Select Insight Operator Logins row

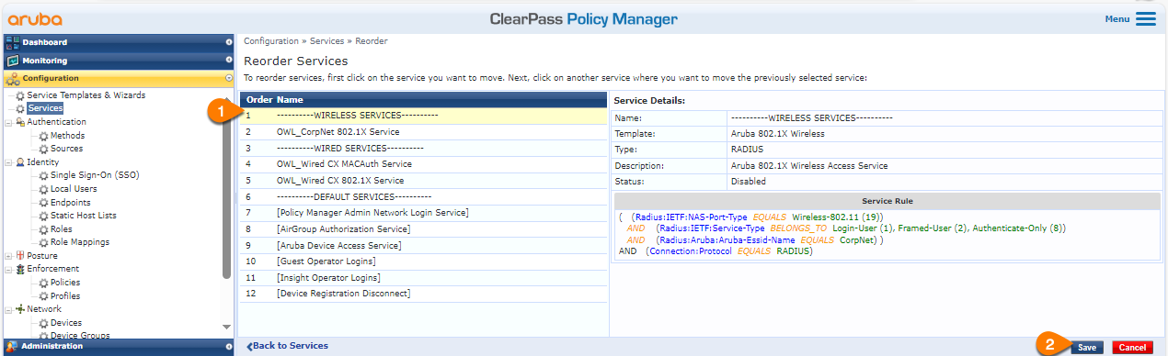click(424, 278)
